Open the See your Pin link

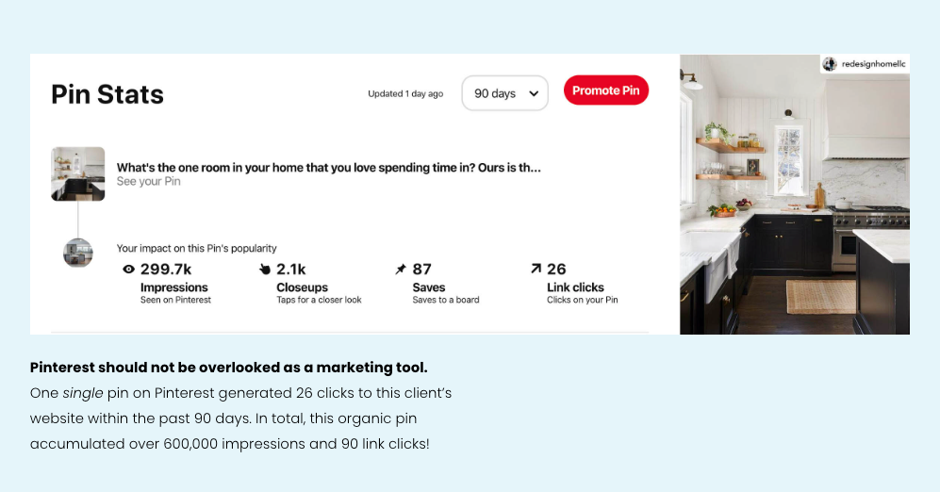[x=148, y=181]
